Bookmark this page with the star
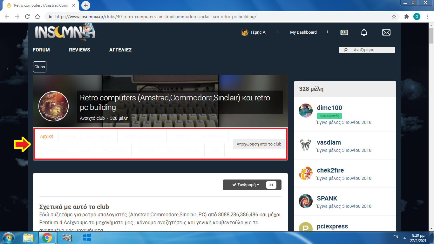The width and height of the screenshot is (434, 244). [394, 17]
